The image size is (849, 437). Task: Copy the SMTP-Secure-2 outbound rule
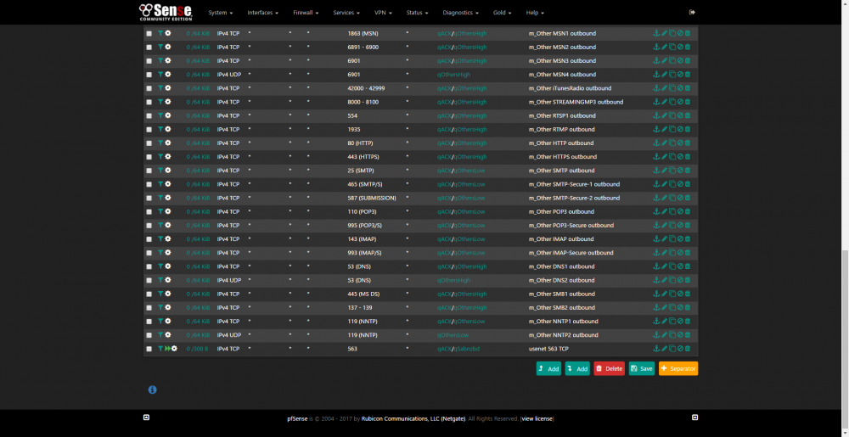pos(672,198)
